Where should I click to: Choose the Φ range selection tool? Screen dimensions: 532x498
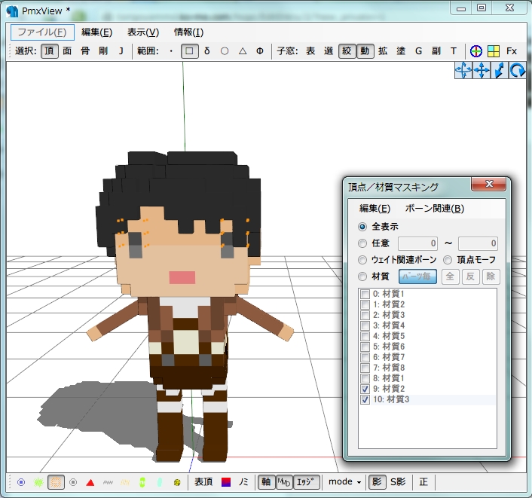point(260,51)
